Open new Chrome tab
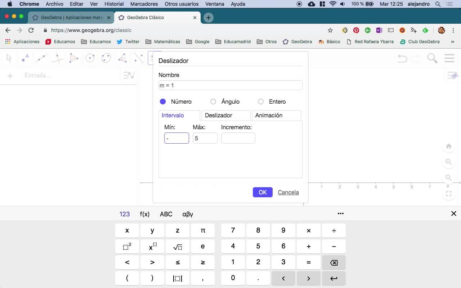This screenshot has height=288, width=461. 208,18
